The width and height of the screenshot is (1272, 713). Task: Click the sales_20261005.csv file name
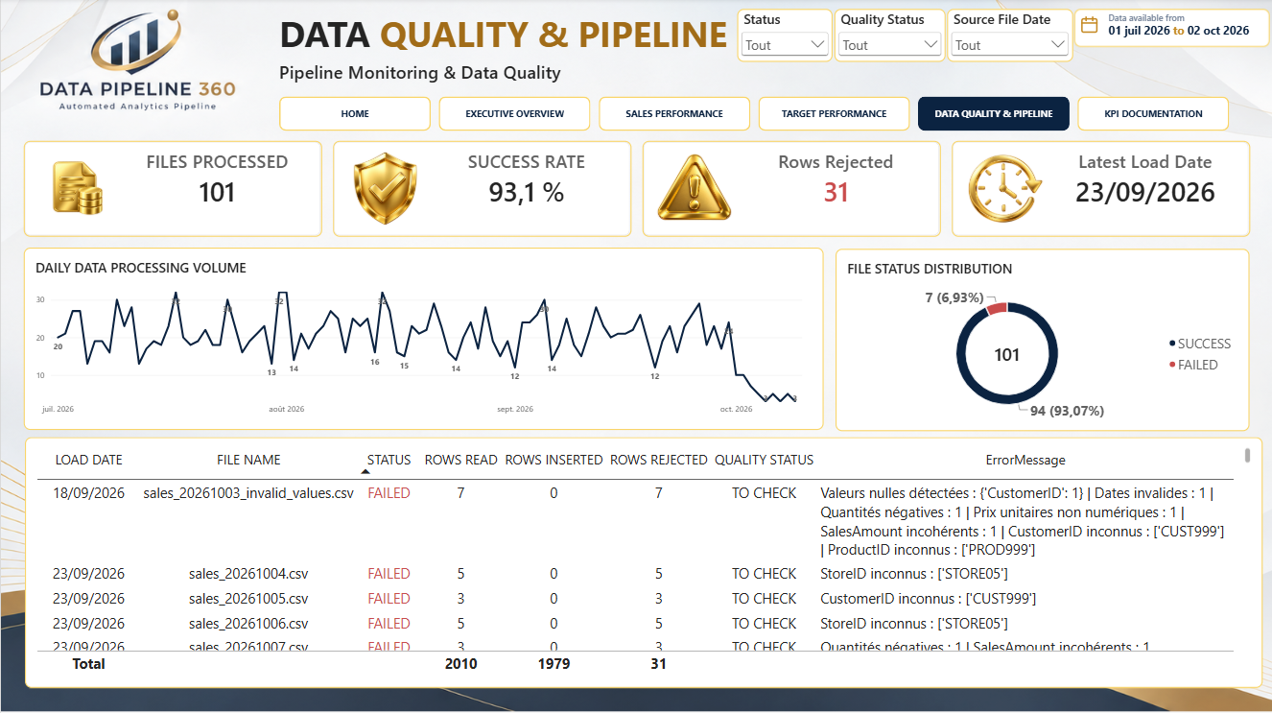pos(248,599)
